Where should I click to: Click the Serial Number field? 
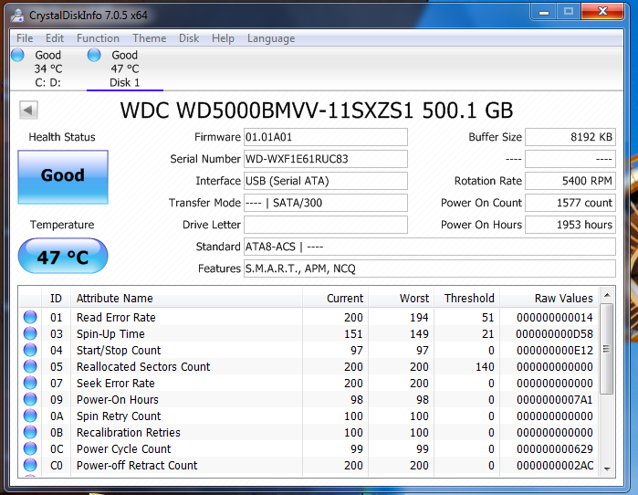[326, 159]
